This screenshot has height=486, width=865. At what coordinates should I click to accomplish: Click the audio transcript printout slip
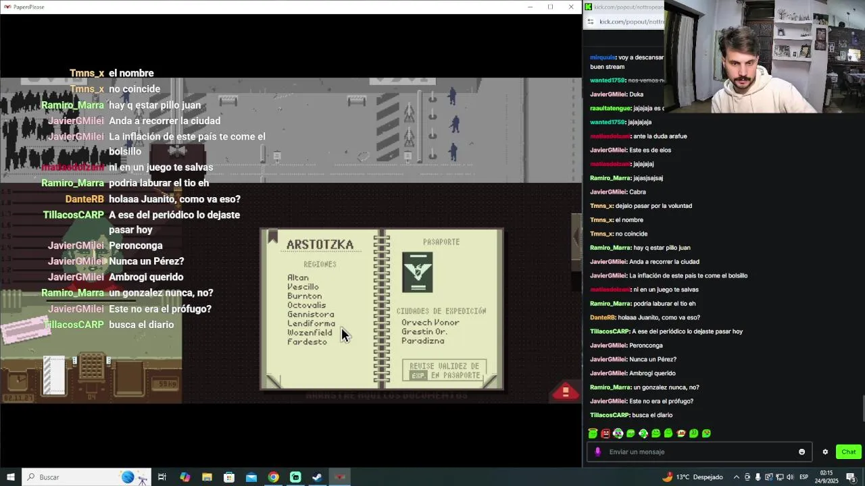pos(55,375)
